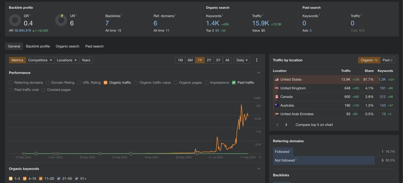Uncheck the Organic traffic checkbox
This screenshot has width=403, height=183.
pyautogui.click(x=105, y=83)
